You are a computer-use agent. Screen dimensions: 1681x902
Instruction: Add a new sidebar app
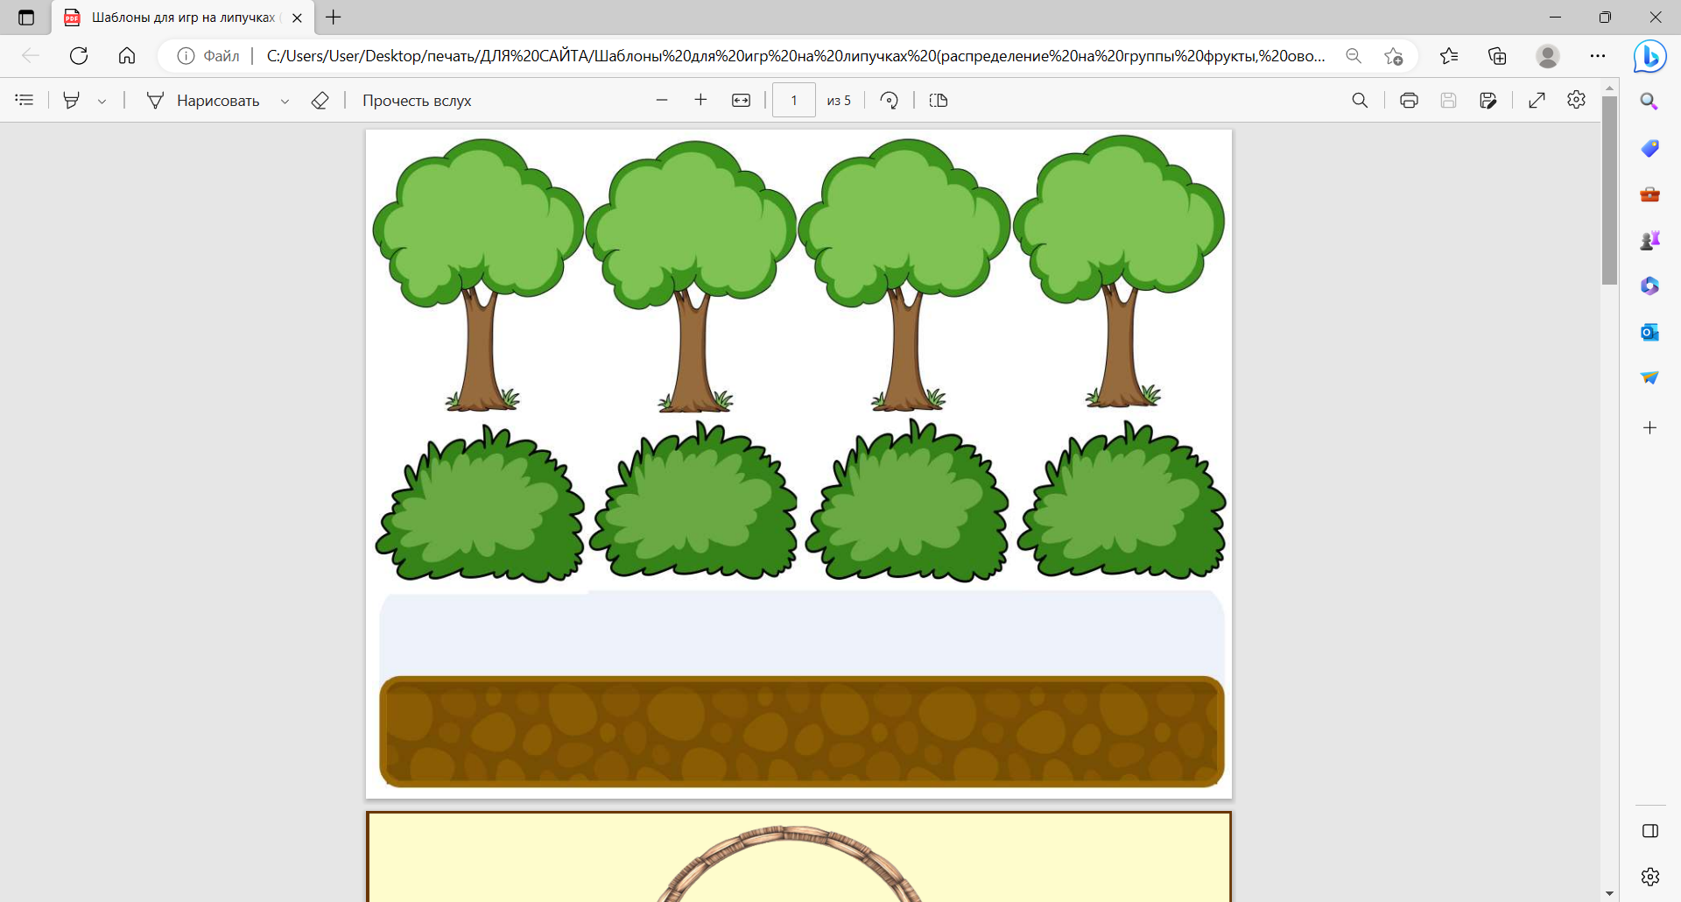coord(1649,428)
